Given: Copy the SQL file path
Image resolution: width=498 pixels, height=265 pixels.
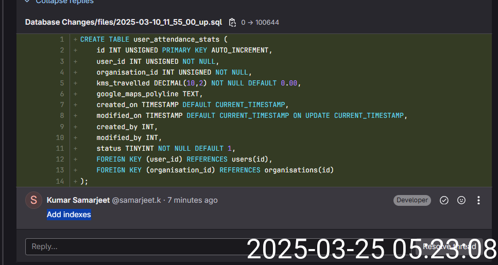Looking at the screenshot, I should (x=232, y=22).
